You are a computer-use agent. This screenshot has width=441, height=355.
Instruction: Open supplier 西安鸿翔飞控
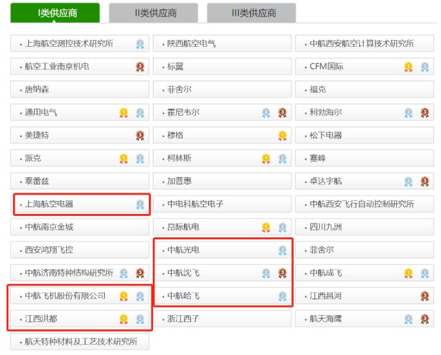point(80,250)
